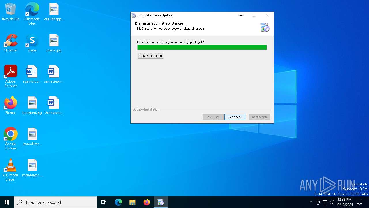369x208 pixels.
Task: Launch Firefox from the desktop shortcut
Action: [x=11, y=105]
